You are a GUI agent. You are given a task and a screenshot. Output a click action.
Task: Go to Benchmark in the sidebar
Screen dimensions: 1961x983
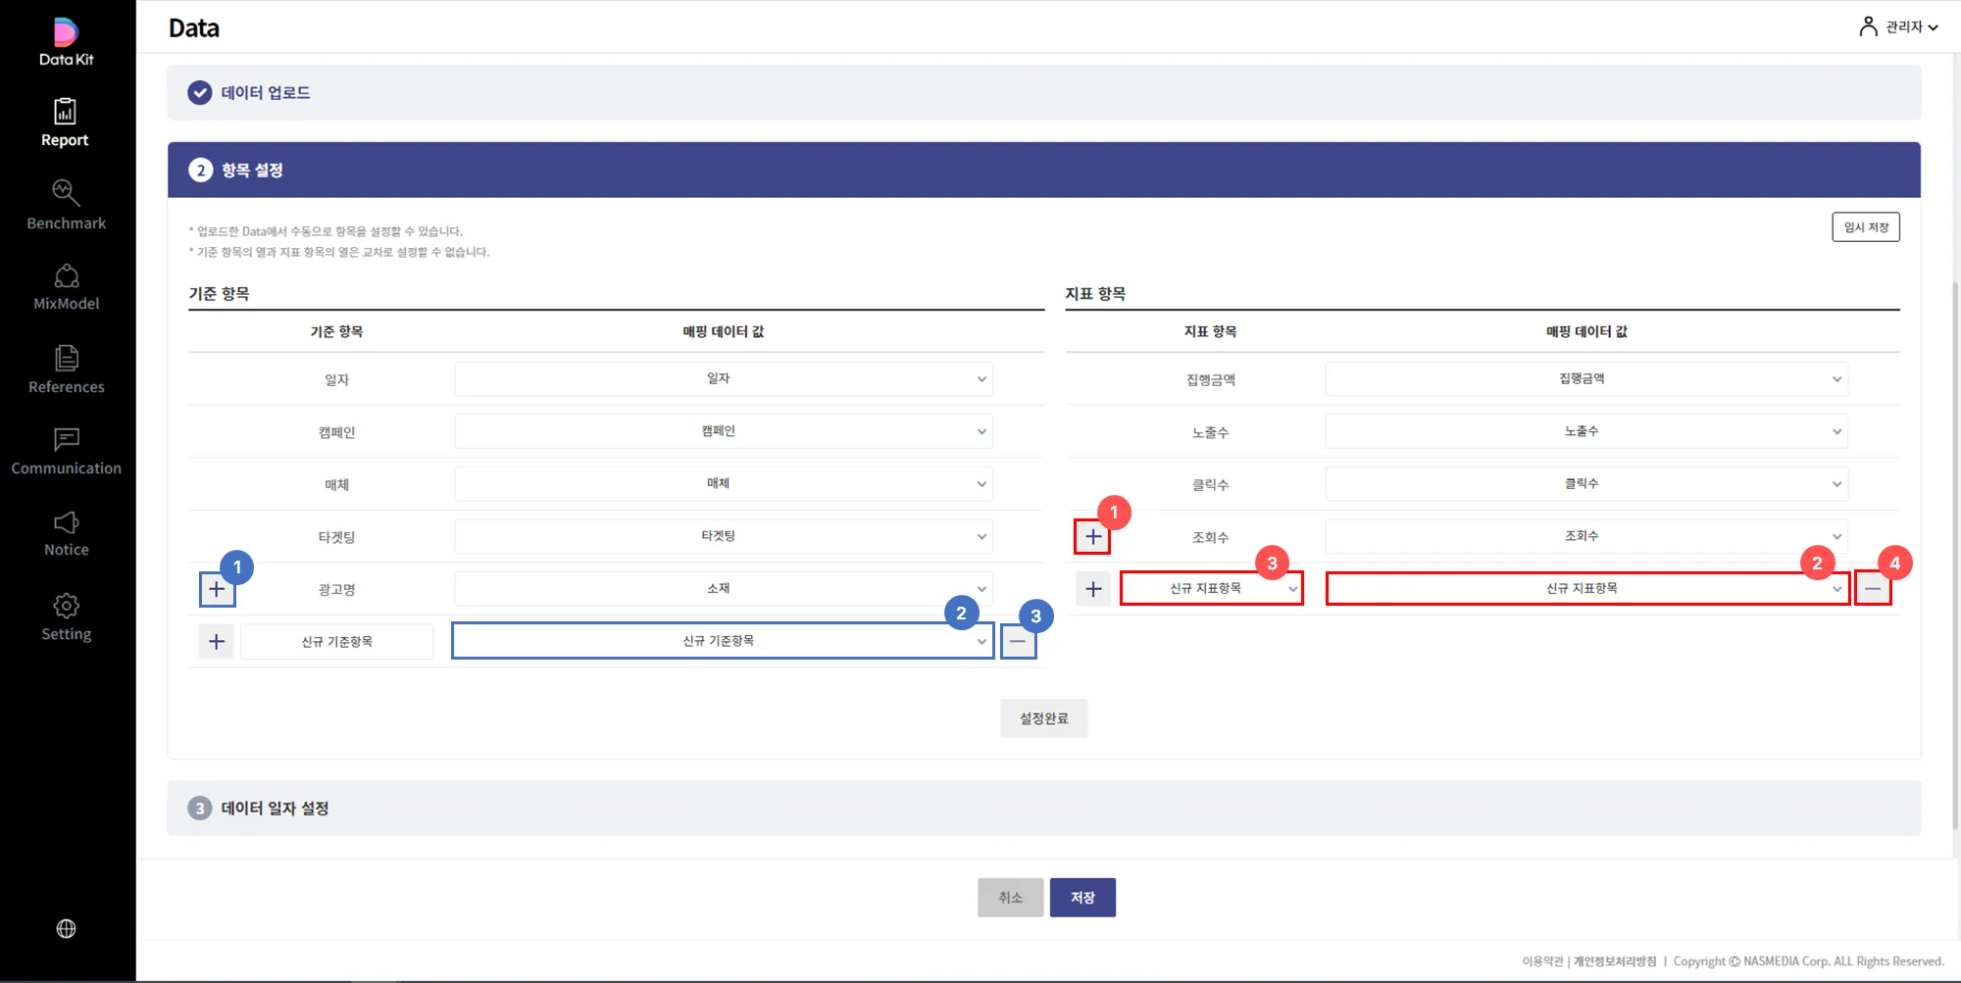tap(66, 205)
